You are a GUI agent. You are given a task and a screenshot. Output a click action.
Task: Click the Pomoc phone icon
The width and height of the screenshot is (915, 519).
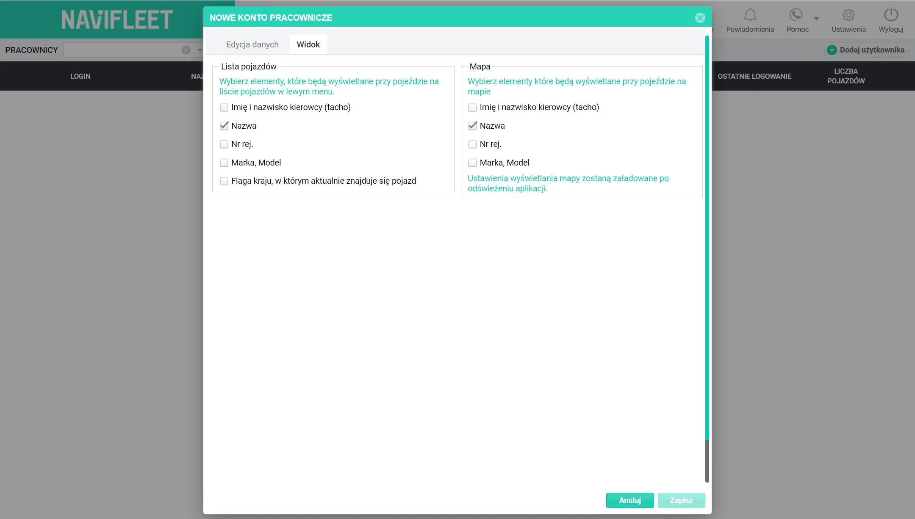point(796,15)
